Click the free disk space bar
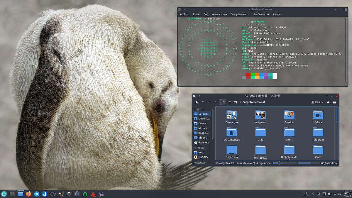The width and height of the screenshot is (352, 198). 309,163
